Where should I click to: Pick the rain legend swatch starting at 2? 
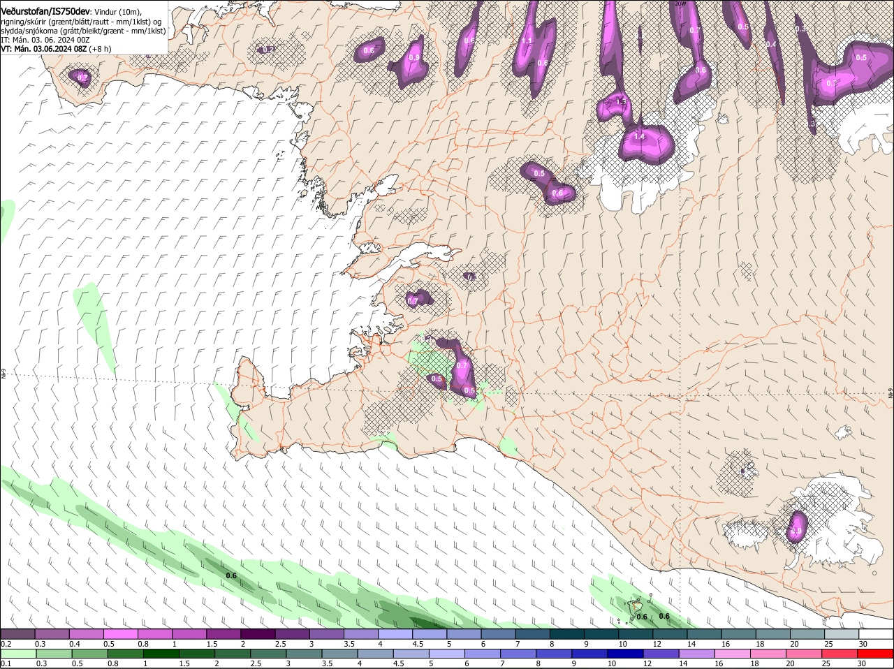coord(233,654)
